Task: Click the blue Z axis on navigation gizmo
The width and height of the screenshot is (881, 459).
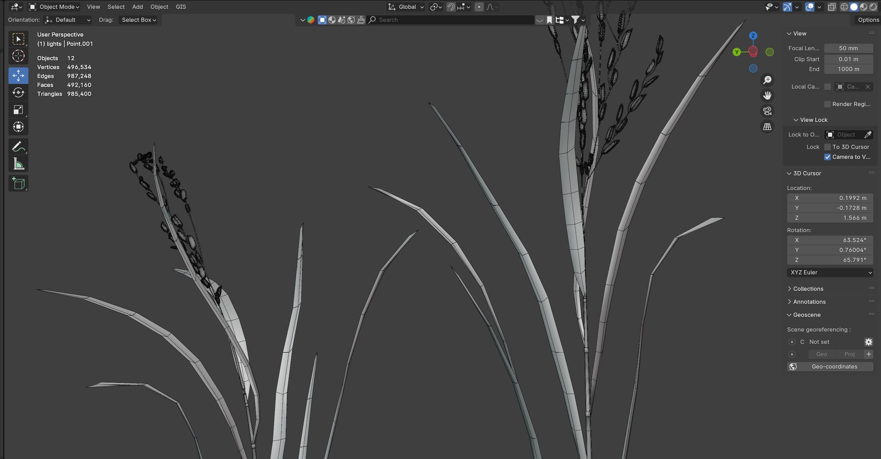Action: click(753, 36)
